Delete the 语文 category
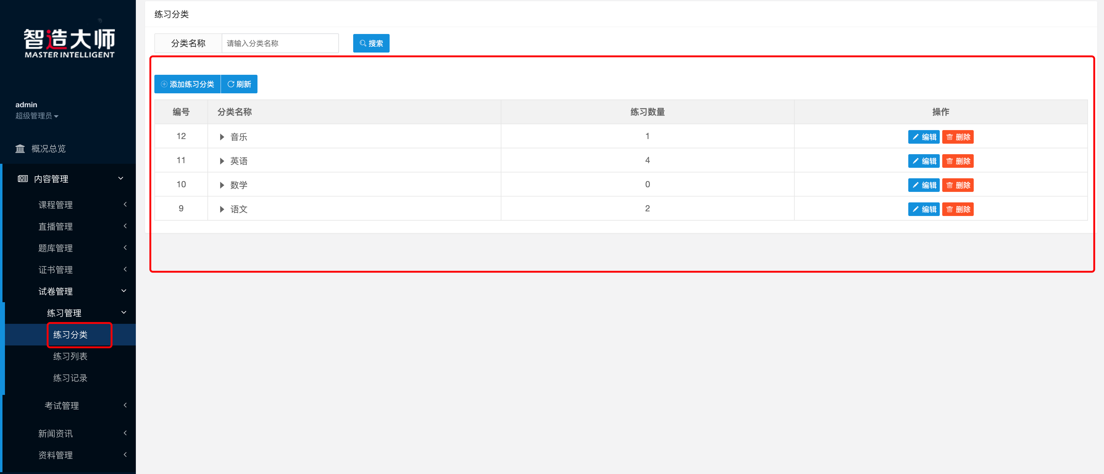This screenshot has width=1104, height=474. pyautogui.click(x=958, y=209)
